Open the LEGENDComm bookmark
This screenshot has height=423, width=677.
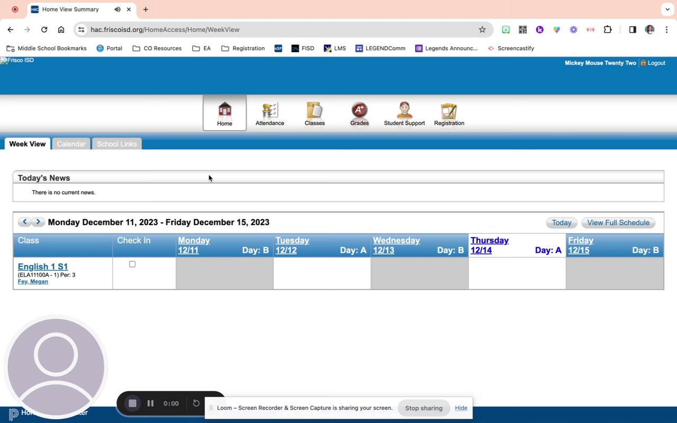click(x=380, y=48)
